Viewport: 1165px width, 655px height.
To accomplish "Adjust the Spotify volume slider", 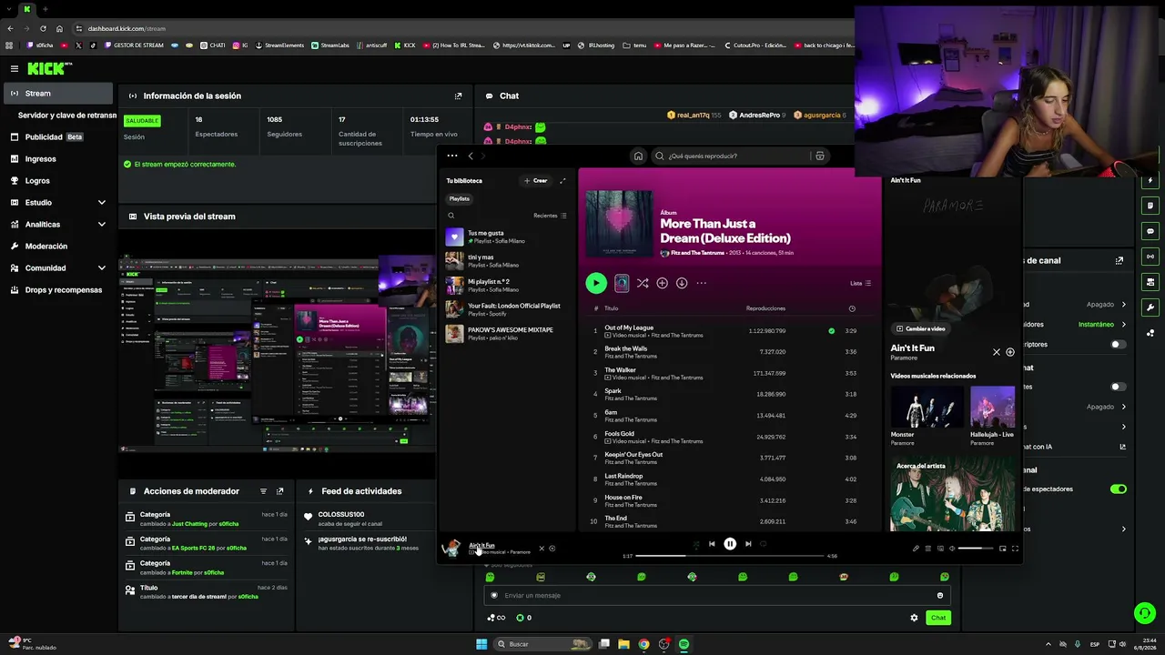I will [976, 549].
